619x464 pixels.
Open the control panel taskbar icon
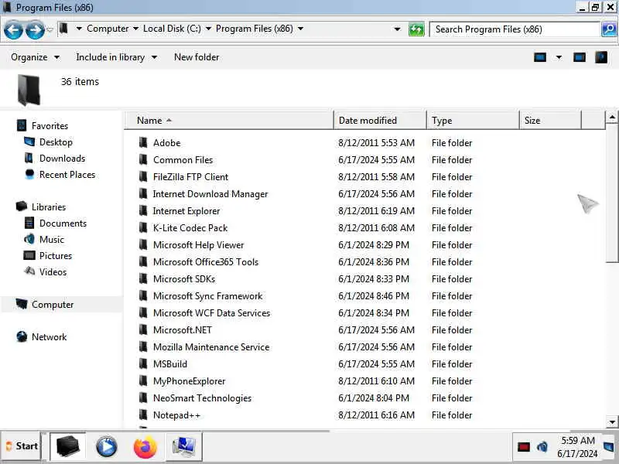[184, 446]
